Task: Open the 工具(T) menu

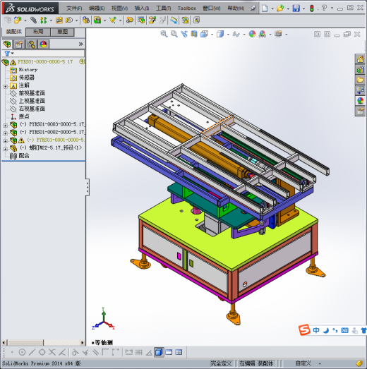Action: (163, 8)
